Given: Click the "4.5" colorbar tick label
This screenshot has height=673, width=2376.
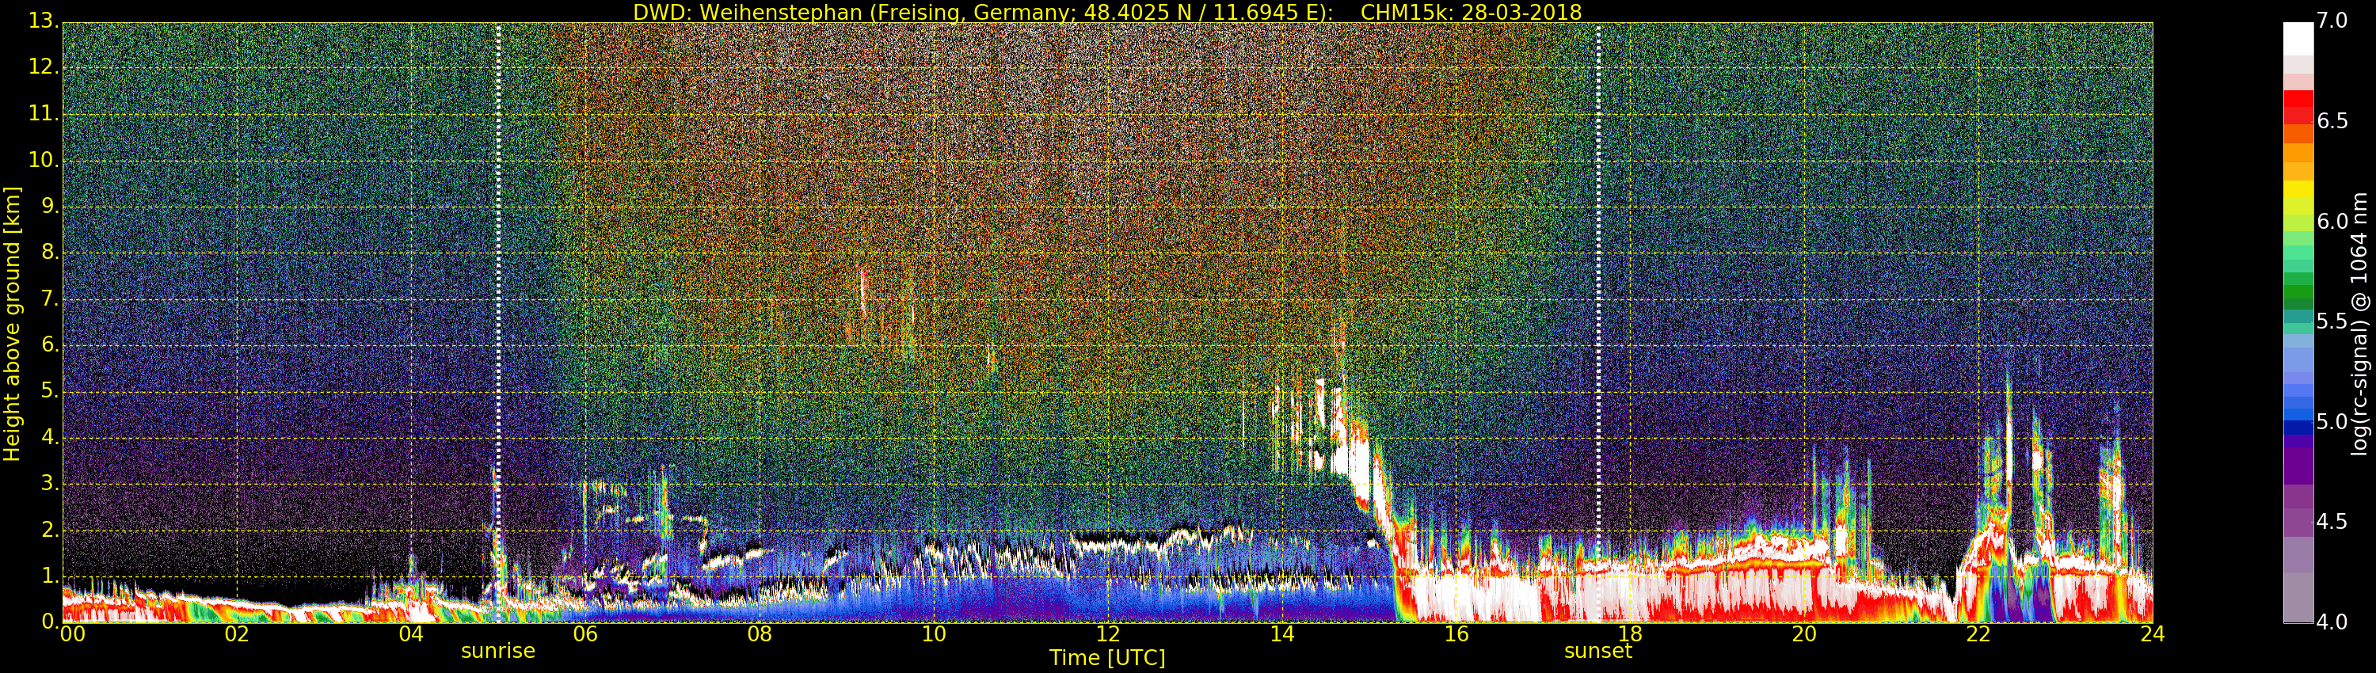Looking at the screenshot, I should coord(2332,522).
